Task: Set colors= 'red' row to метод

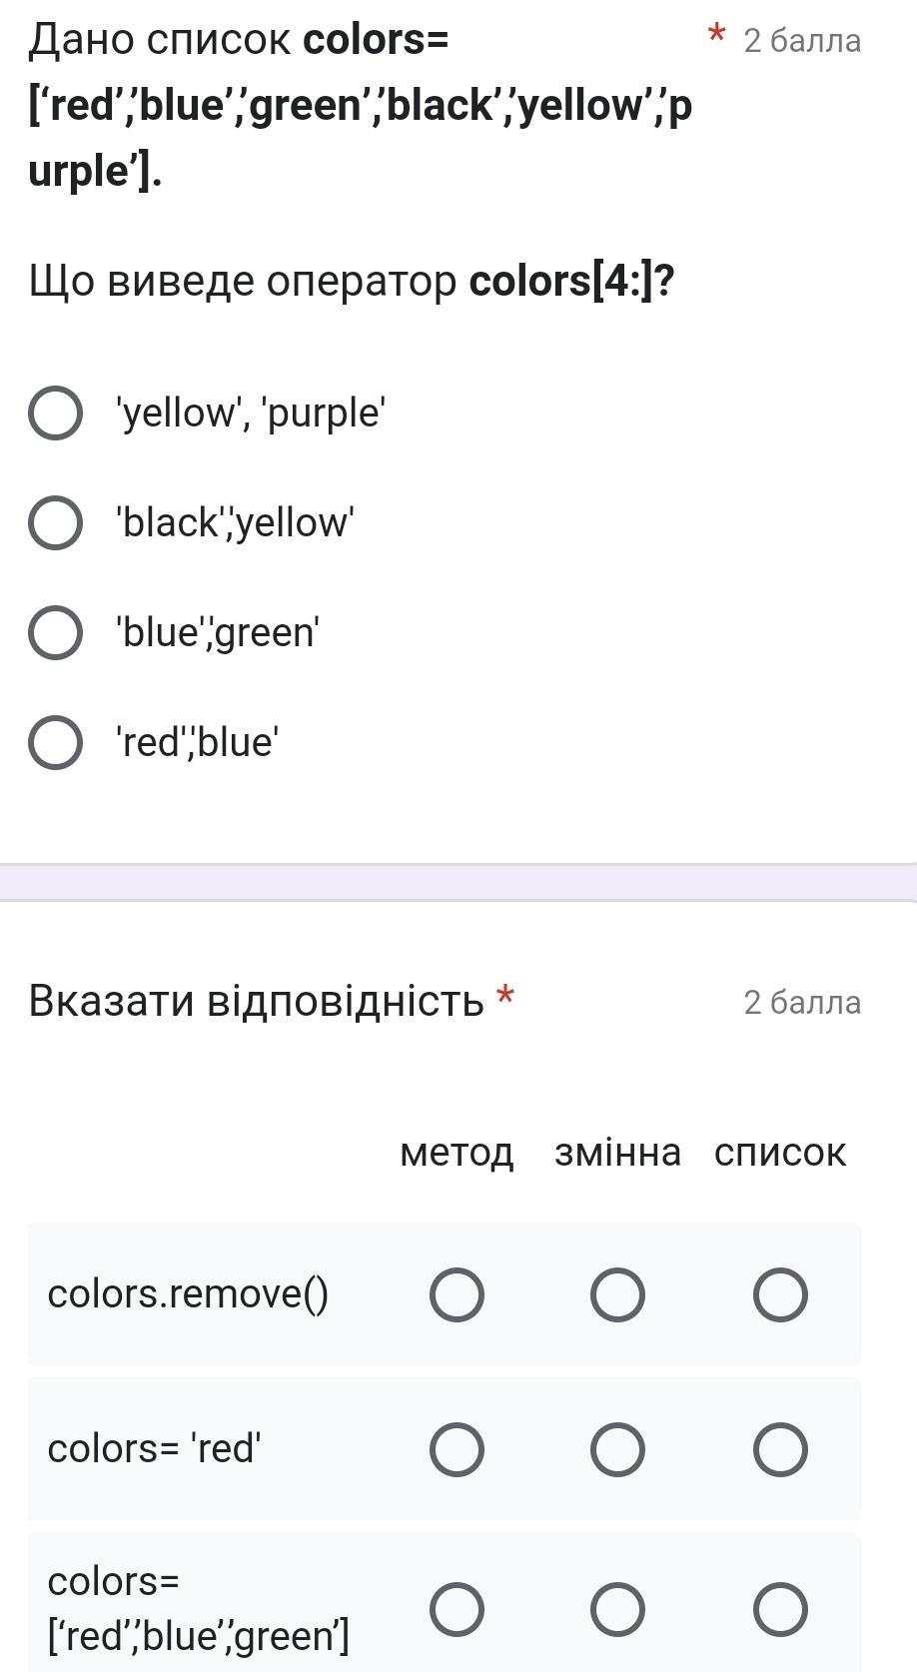Action: pyautogui.click(x=457, y=1449)
